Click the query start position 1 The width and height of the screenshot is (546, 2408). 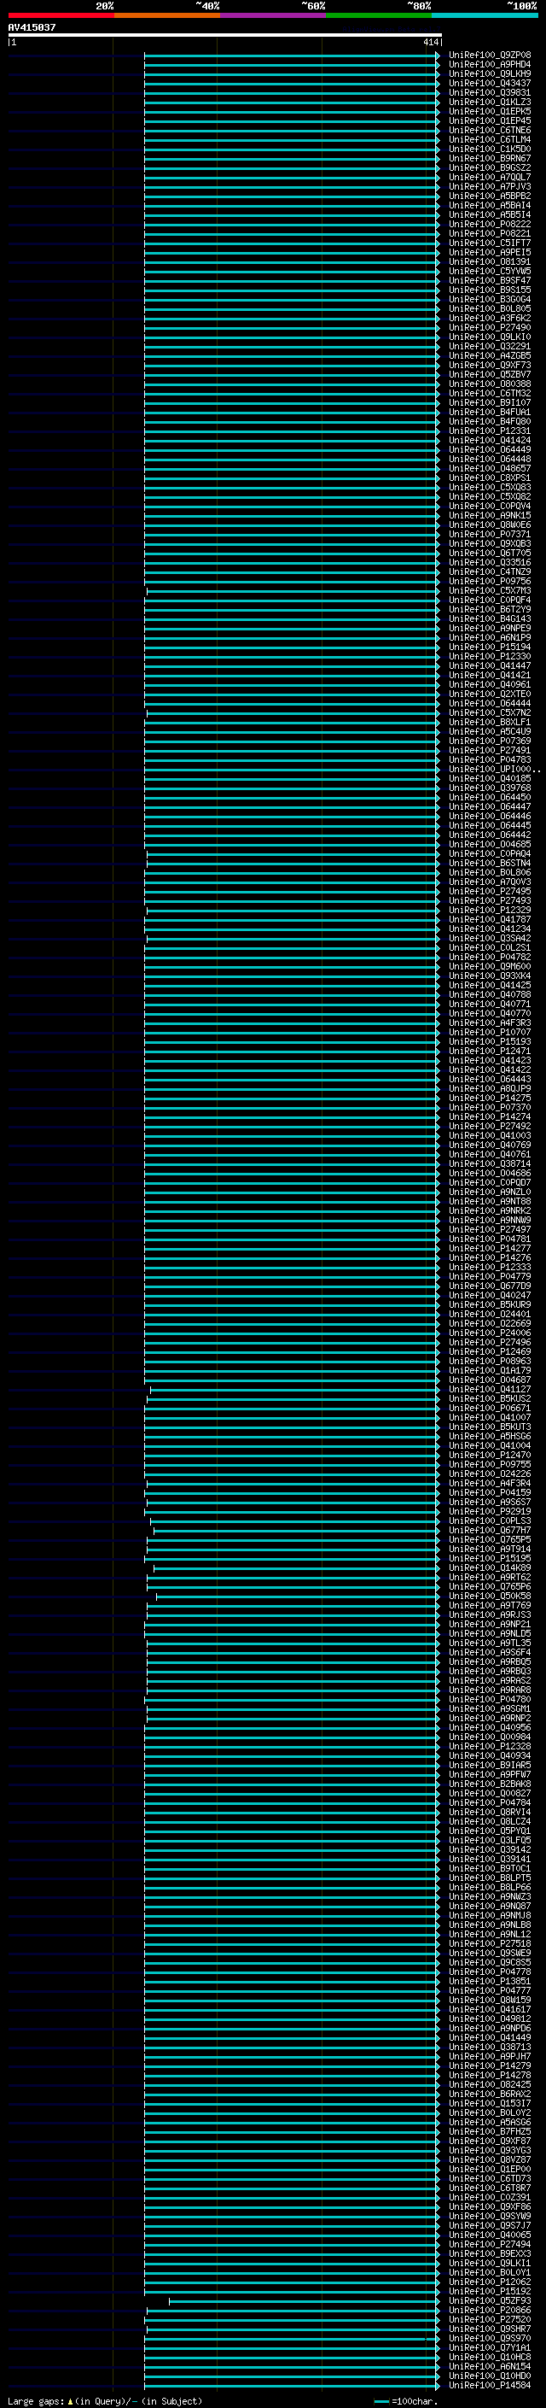pyautogui.click(x=14, y=42)
